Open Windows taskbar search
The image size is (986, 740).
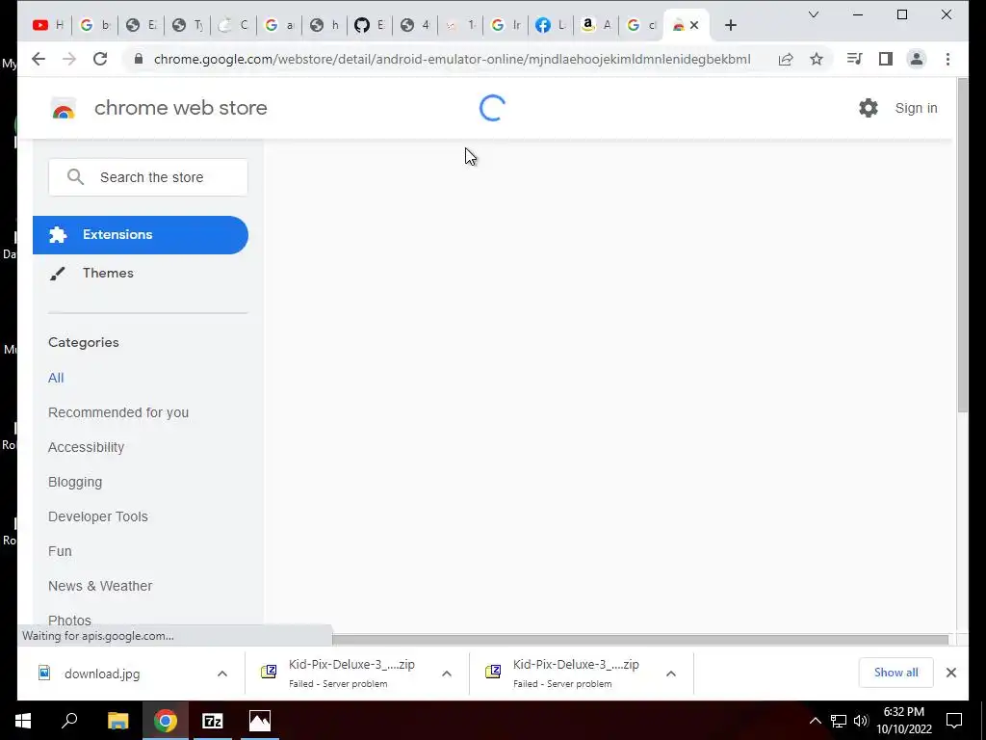[x=69, y=721]
